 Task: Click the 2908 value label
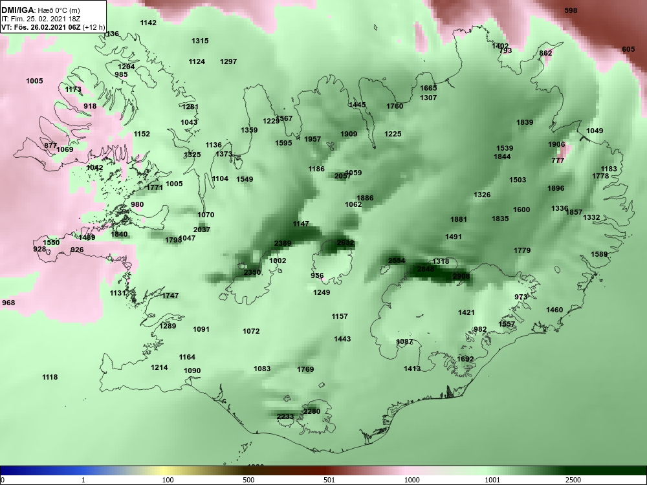461,277
